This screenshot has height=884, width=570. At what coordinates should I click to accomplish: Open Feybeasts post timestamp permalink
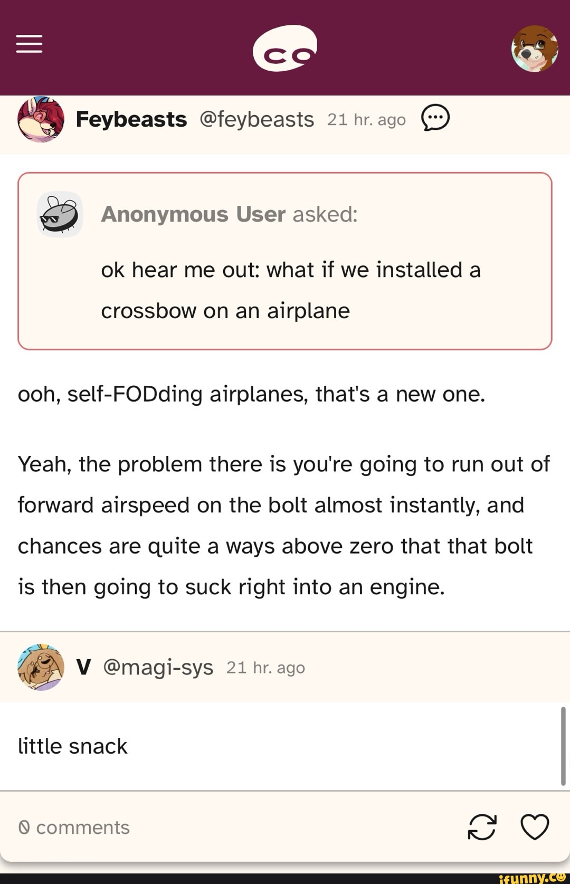pyautogui.click(x=366, y=120)
